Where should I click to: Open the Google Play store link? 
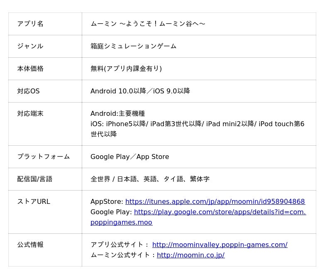220,212
